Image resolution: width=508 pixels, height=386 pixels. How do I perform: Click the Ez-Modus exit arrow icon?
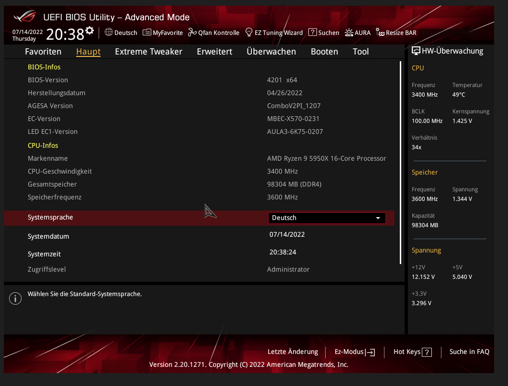[x=370, y=353]
